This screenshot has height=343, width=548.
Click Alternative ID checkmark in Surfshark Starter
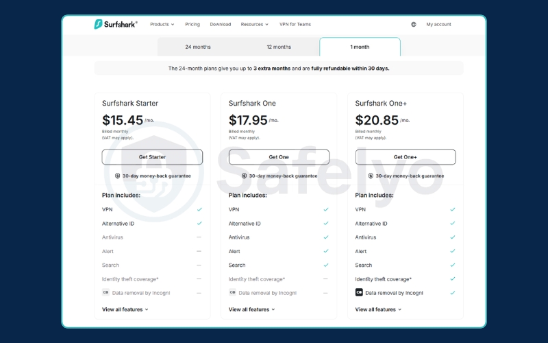(199, 224)
